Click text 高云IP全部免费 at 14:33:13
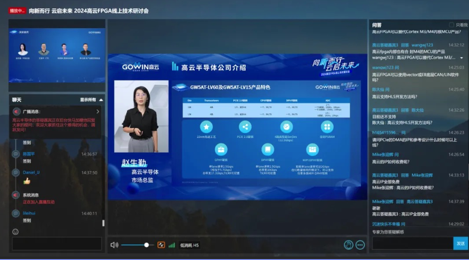The width and height of the screenshot is (469, 260). pos(386,182)
